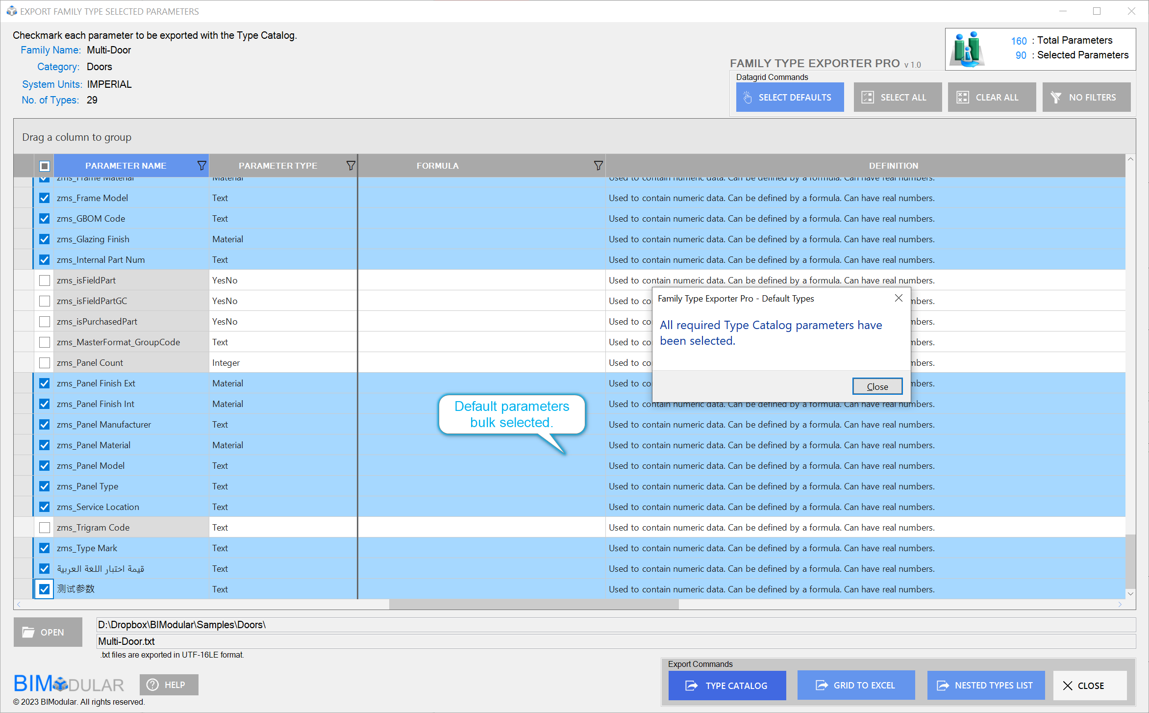Screen dimensions: 1149x713
Task: Check the zms_isFieldPart parameter checkbox
Action: click(45, 280)
